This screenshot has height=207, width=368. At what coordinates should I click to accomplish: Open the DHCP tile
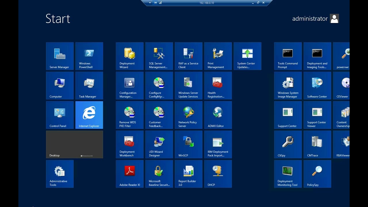coord(218,174)
